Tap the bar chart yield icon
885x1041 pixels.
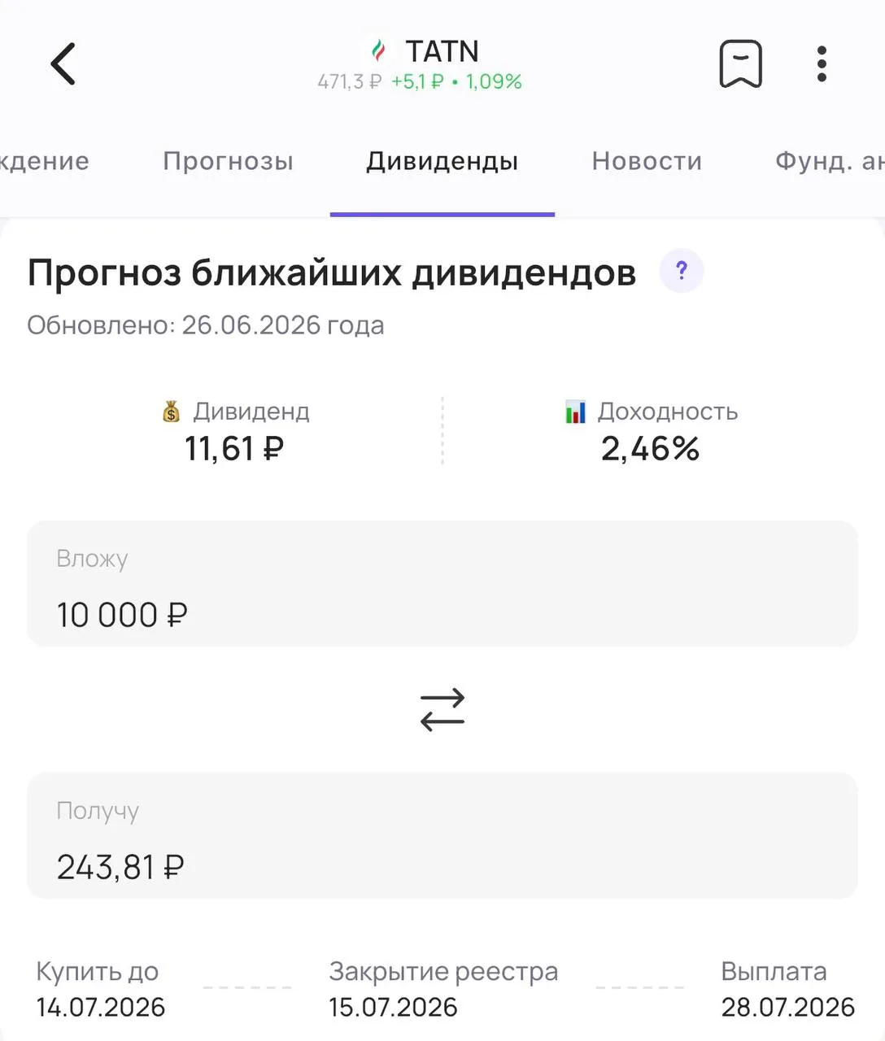pyautogui.click(x=575, y=412)
